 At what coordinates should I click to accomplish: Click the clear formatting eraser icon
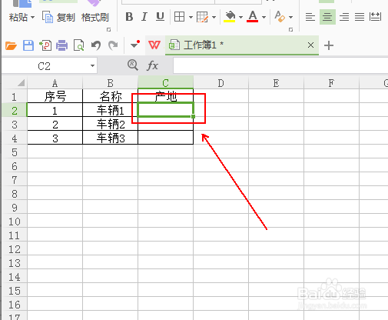pos(280,17)
